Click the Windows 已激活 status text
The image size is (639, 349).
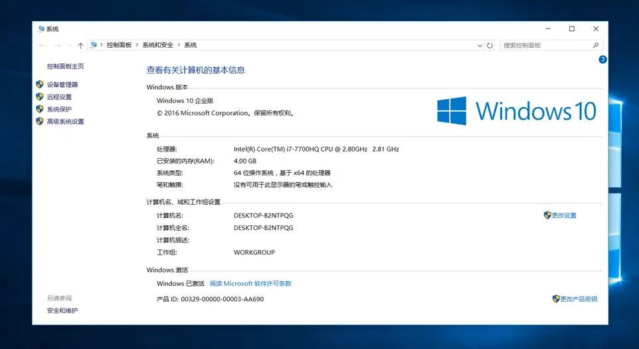[x=181, y=283]
